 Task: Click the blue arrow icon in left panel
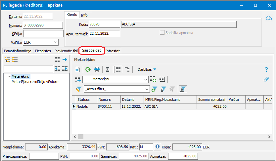(65, 60)
